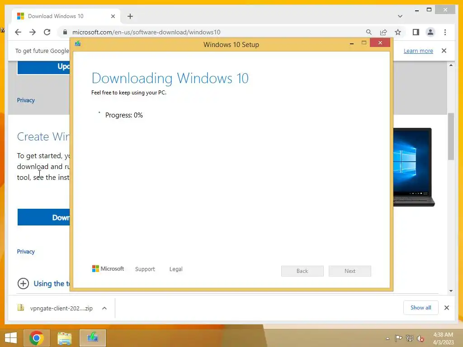The height and width of the screenshot is (347, 463).
Task: Click the Action Center flag icon
Action: coord(398,338)
